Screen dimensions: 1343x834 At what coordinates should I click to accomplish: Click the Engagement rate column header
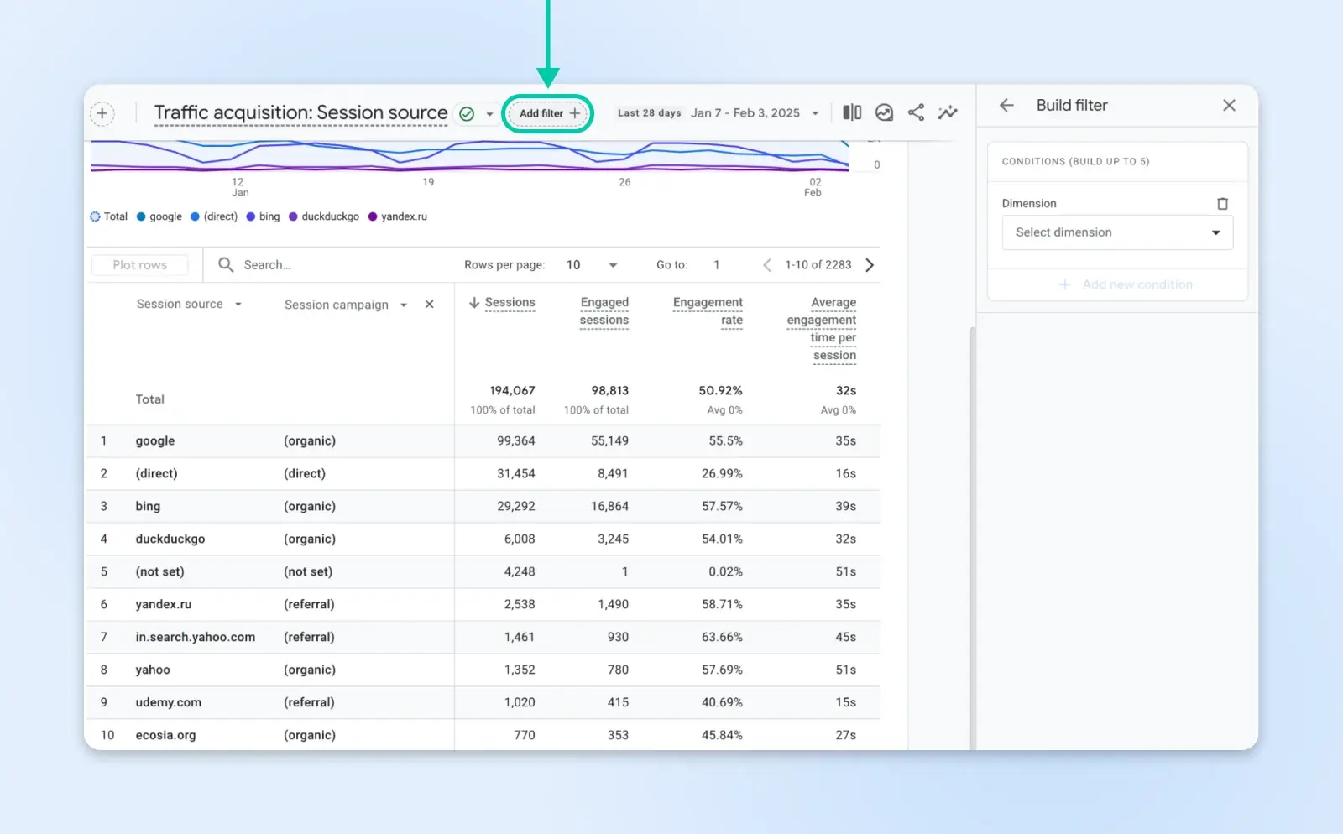(x=708, y=310)
